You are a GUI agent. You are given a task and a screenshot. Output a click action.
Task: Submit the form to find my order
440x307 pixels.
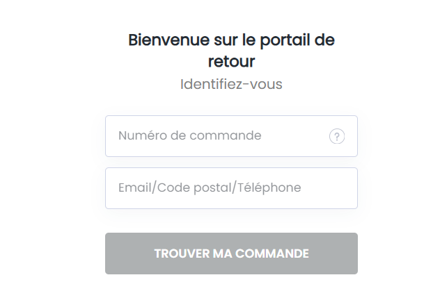231,254
